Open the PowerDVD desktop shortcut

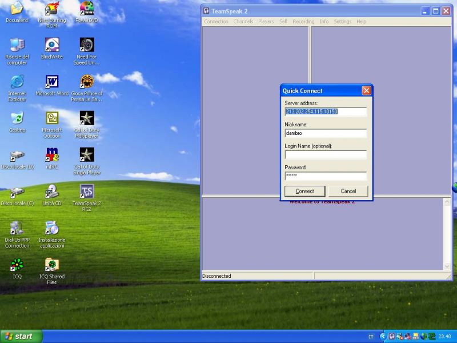pyautogui.click(x=87, y=11)
